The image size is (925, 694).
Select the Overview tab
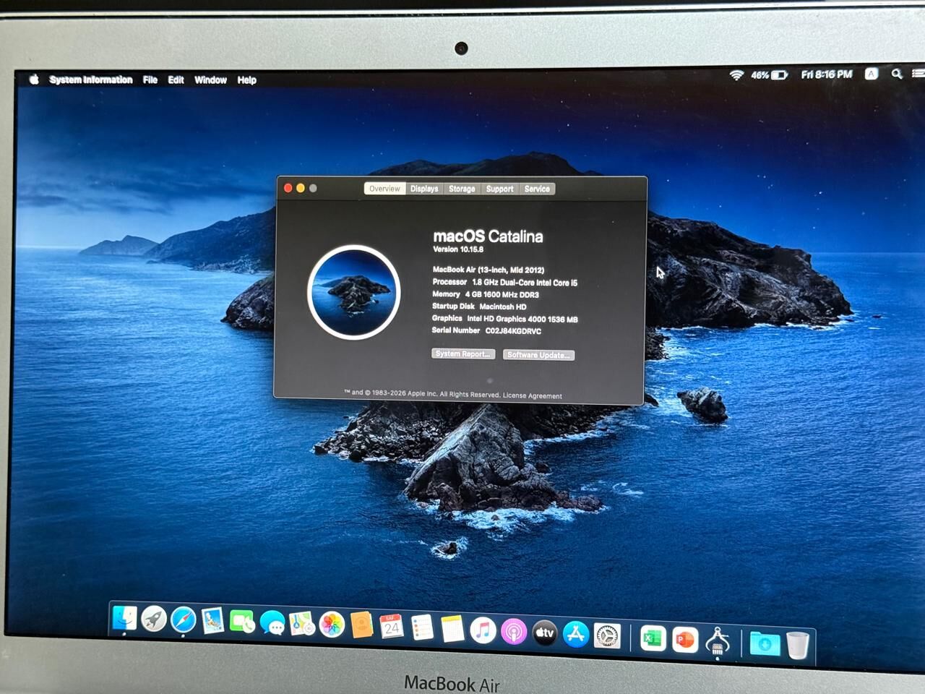click(384, 189)
